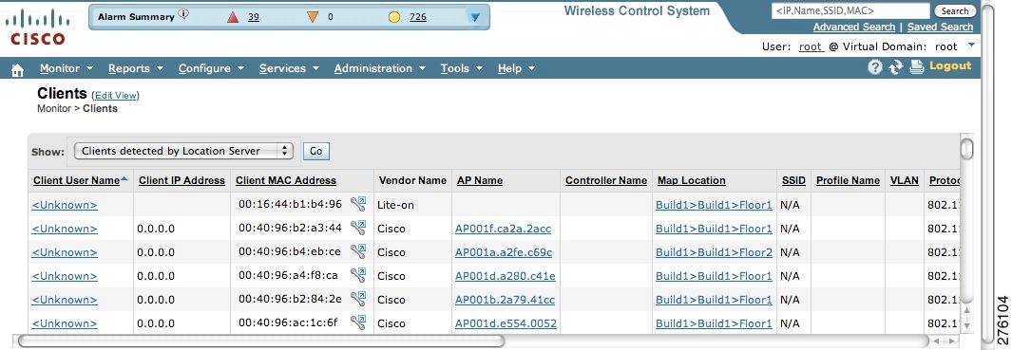Open the help question mark icon
Screen dimensions: 1012x350
[x=874, y=67]
